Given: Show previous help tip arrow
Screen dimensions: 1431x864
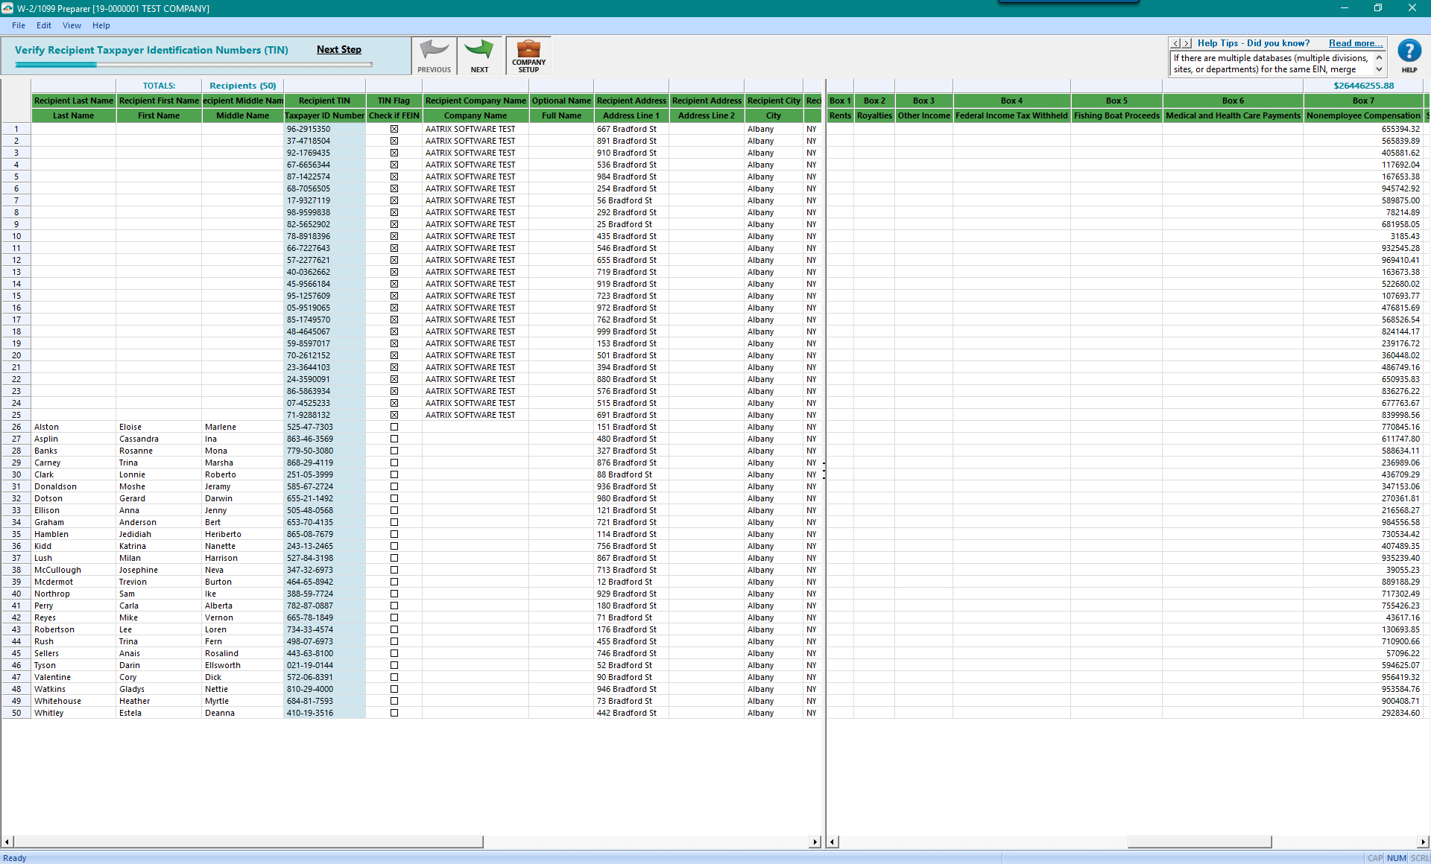Looking at the screenshot, I should pyautogui.click(x=1176, y=44).
